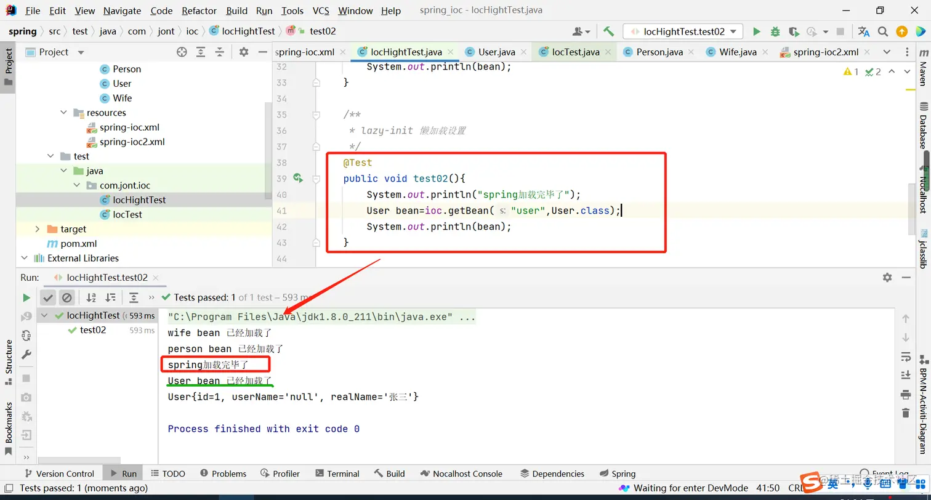Toggle sort tests by duration
The width and height of the screenshot is (931, 500).
(110, 298)
